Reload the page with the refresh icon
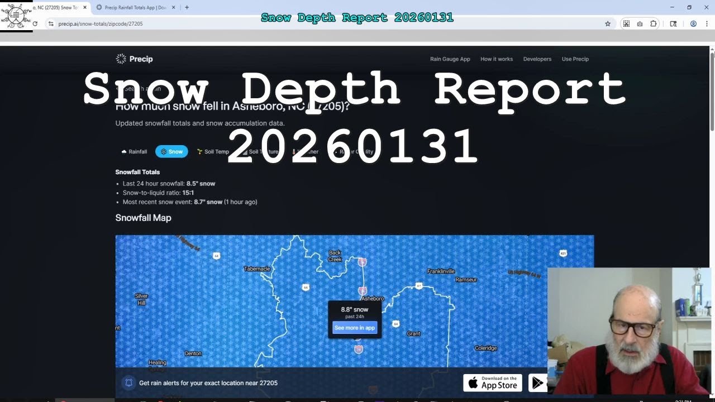 coord(35,23)
